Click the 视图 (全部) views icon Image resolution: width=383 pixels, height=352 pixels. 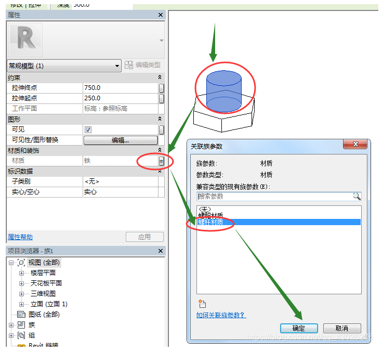point(21,263)
